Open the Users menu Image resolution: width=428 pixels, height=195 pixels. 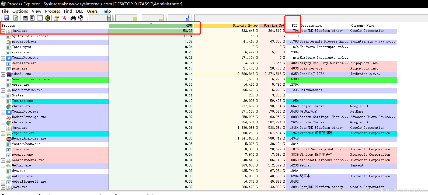point(92,11)
